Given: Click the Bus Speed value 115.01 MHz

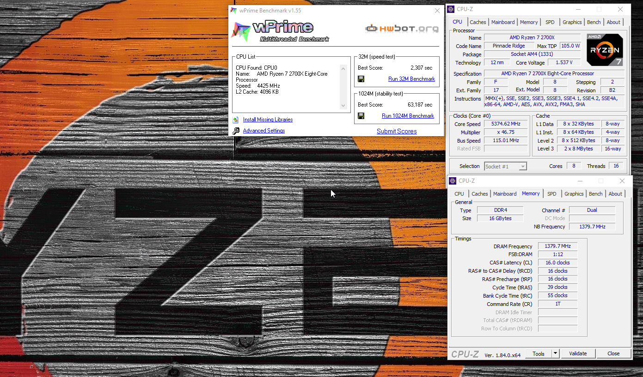Looking at the screenshot, I should pyautogui.click(x=506, y=140).
